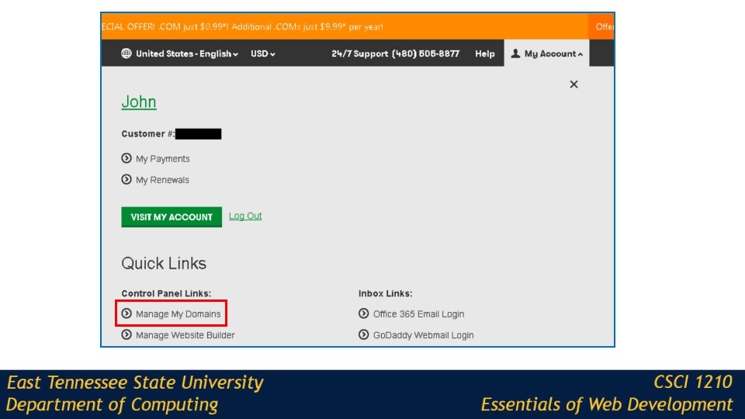This screenshot has height=419, width=745.
Task: Open My Renewals link
Action: [162, 179]
